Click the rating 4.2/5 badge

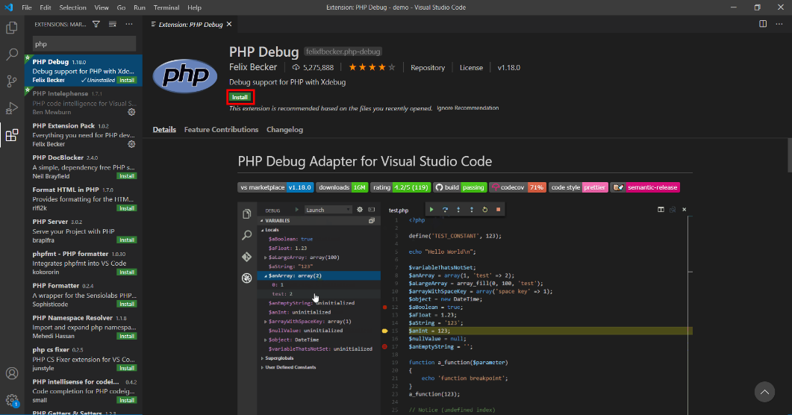tap(401, 187)
